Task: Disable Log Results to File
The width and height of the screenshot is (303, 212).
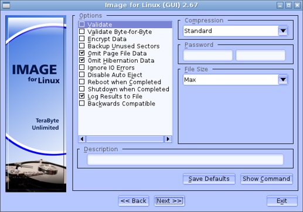Action: (82, 96)
